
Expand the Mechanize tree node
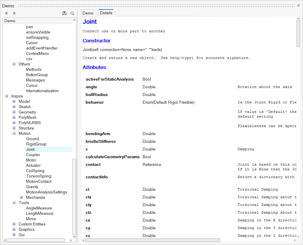21,197
